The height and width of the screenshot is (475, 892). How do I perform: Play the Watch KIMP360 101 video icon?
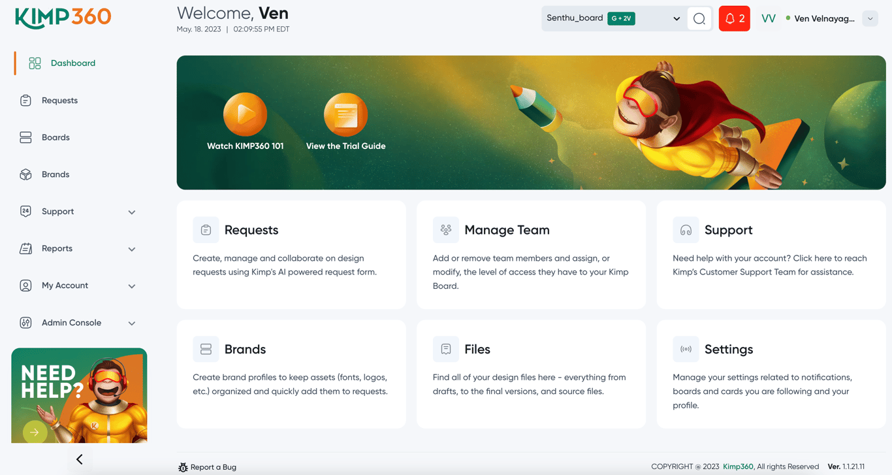coord(246,115)
